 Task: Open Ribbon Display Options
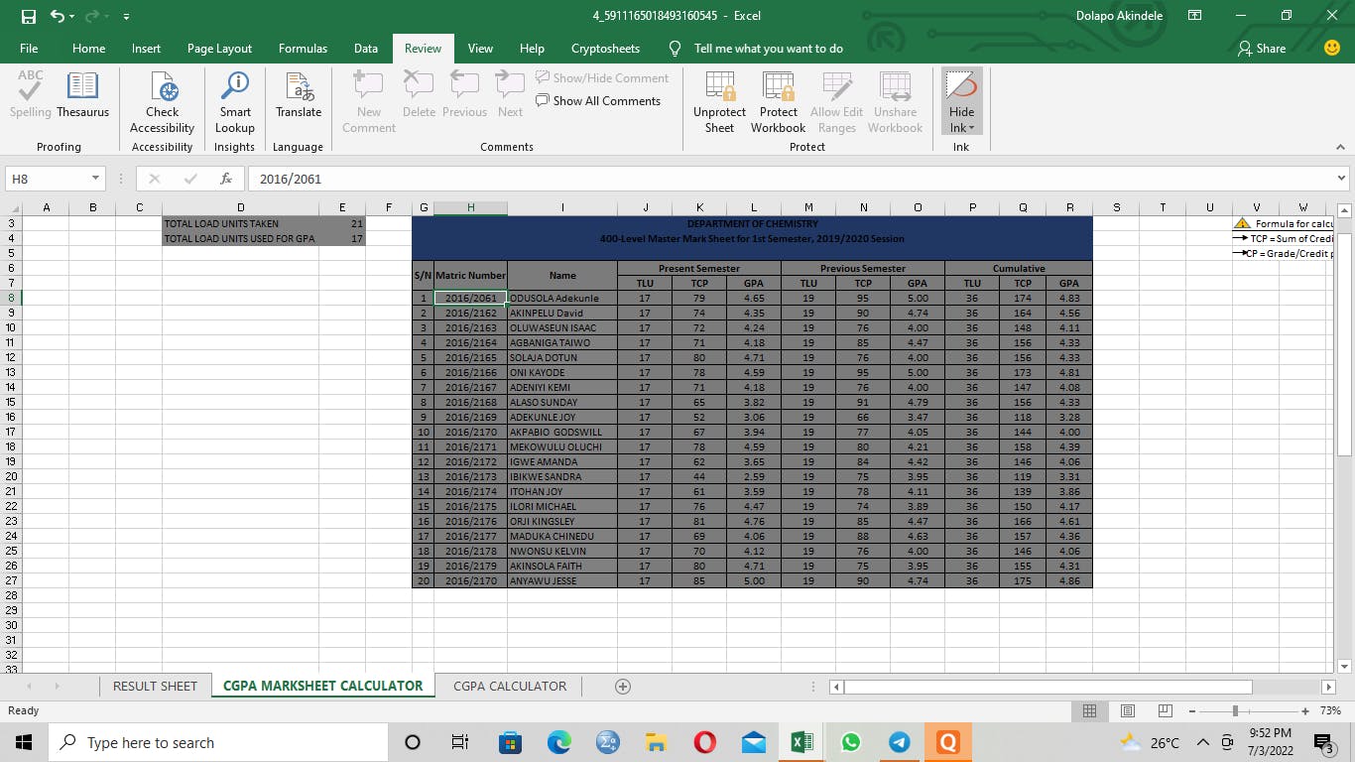[1194, 16]
